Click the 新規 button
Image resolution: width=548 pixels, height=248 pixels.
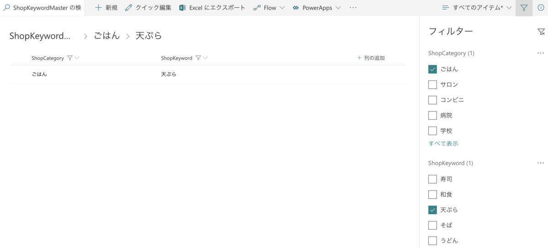pyautogui.click(x=106, y=8)
